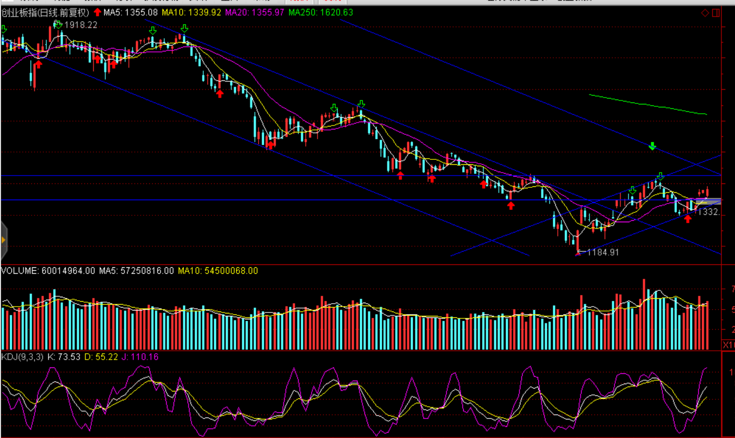Click the J: 110.16 value label
Viewport: 735px width, 438px height.
click(140, 357)
